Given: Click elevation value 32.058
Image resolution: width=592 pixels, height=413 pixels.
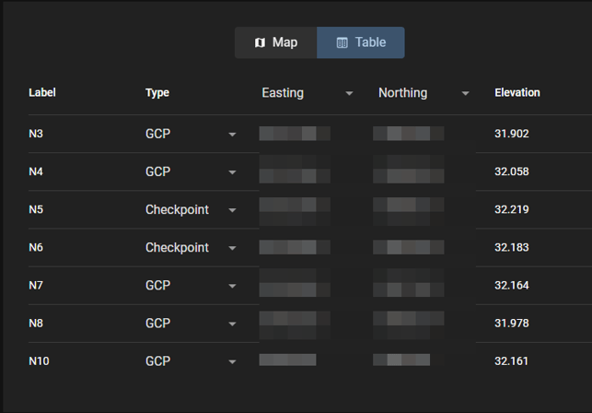Looking at the screenshot, I should [512, 171].
